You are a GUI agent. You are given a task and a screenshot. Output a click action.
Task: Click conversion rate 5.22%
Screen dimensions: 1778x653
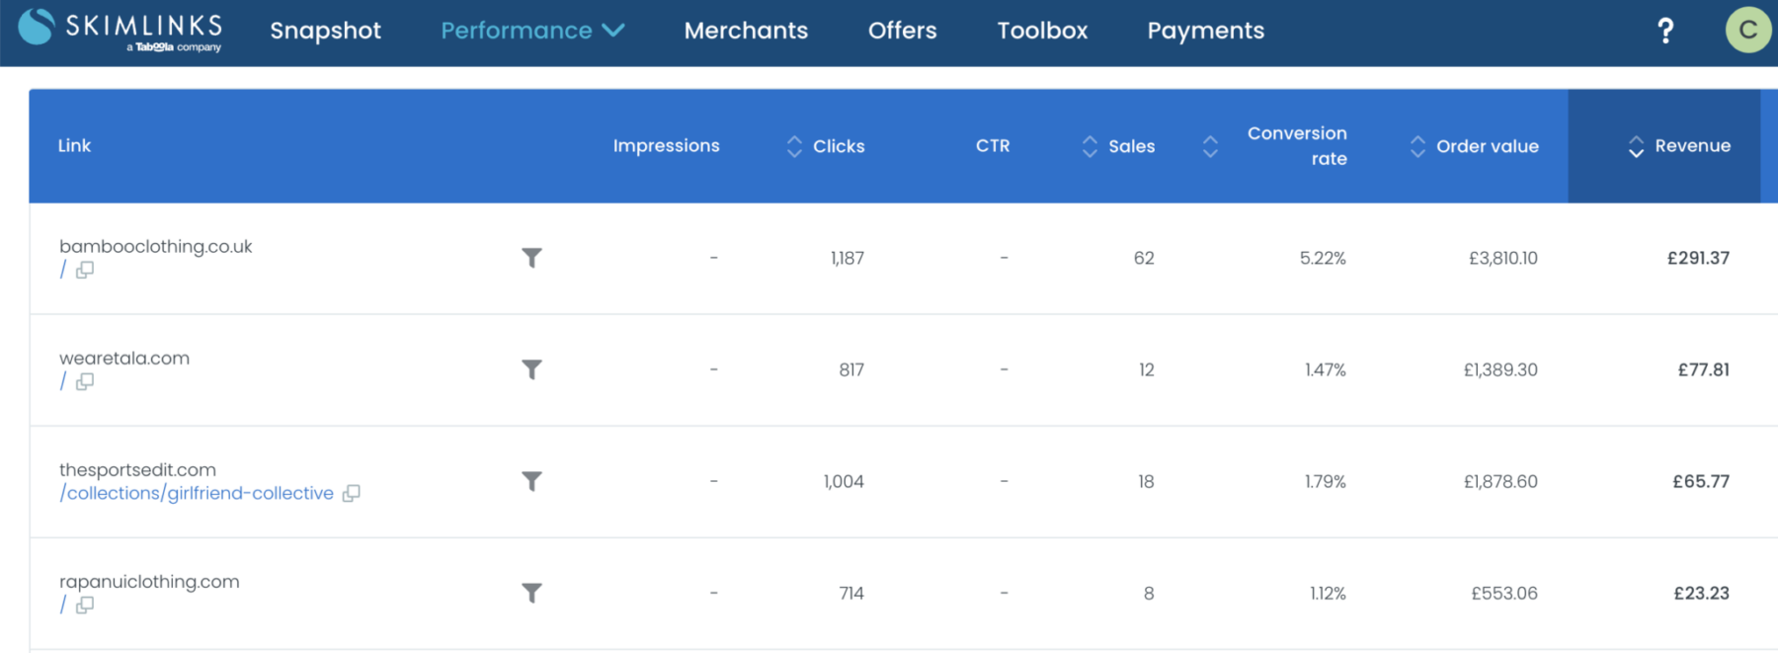tap(1323, 258)
